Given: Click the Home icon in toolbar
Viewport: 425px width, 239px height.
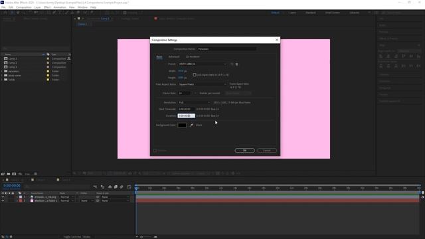Looking at the screenshot, I should click(5, 13).
